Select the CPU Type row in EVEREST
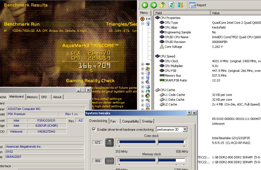261x170 pixels. (207, 23)
